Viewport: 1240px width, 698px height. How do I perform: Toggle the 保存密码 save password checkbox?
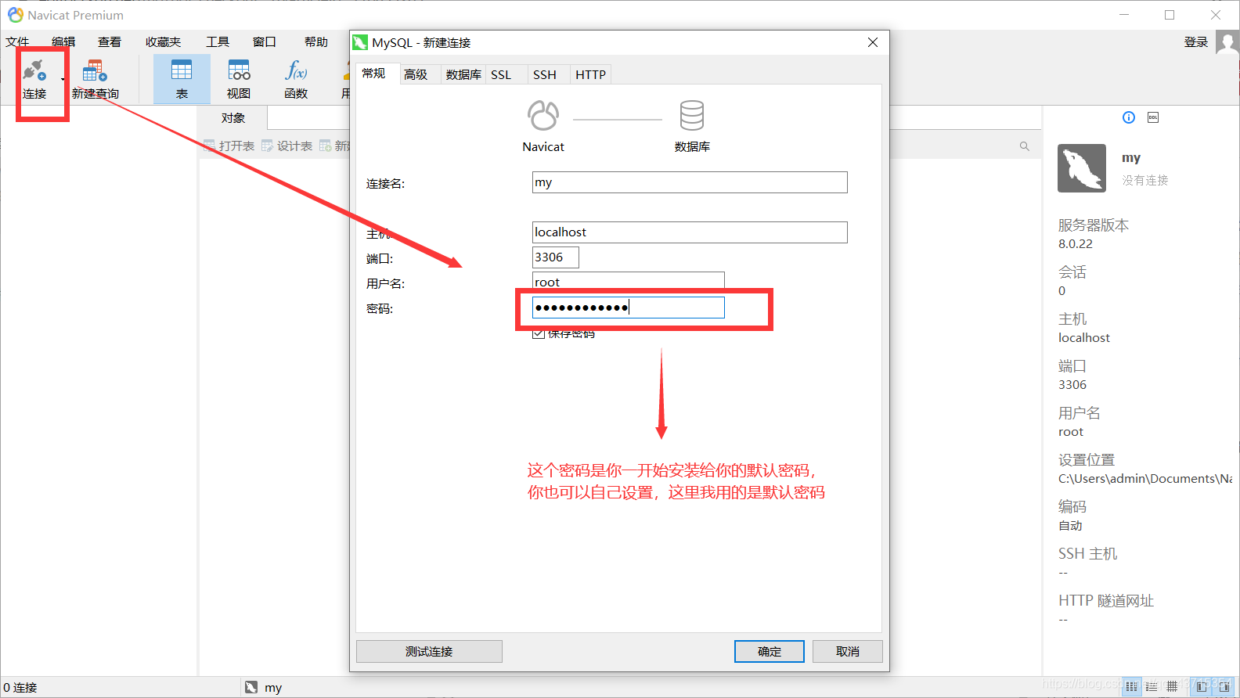coord(539,334)
